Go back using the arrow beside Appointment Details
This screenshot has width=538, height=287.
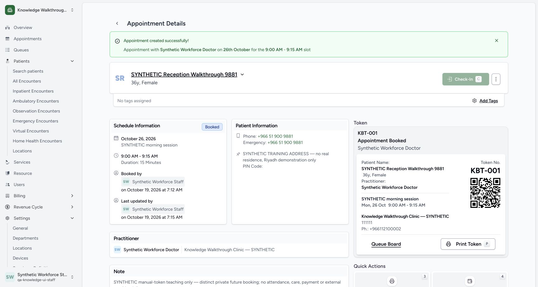[117, 23]
